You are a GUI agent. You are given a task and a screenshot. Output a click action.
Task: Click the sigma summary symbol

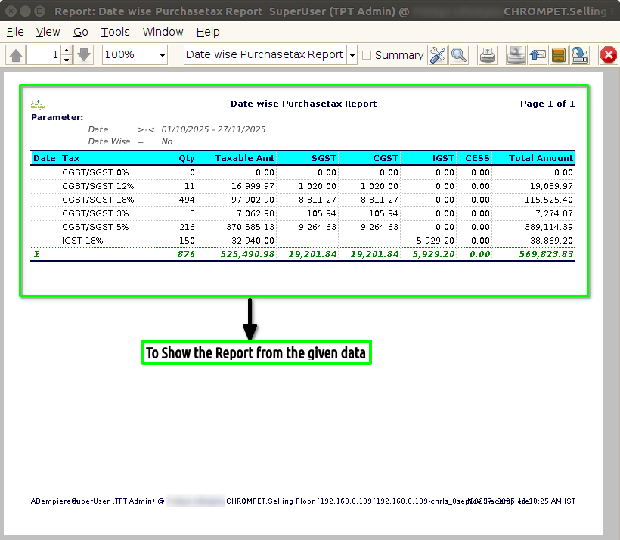36,254
